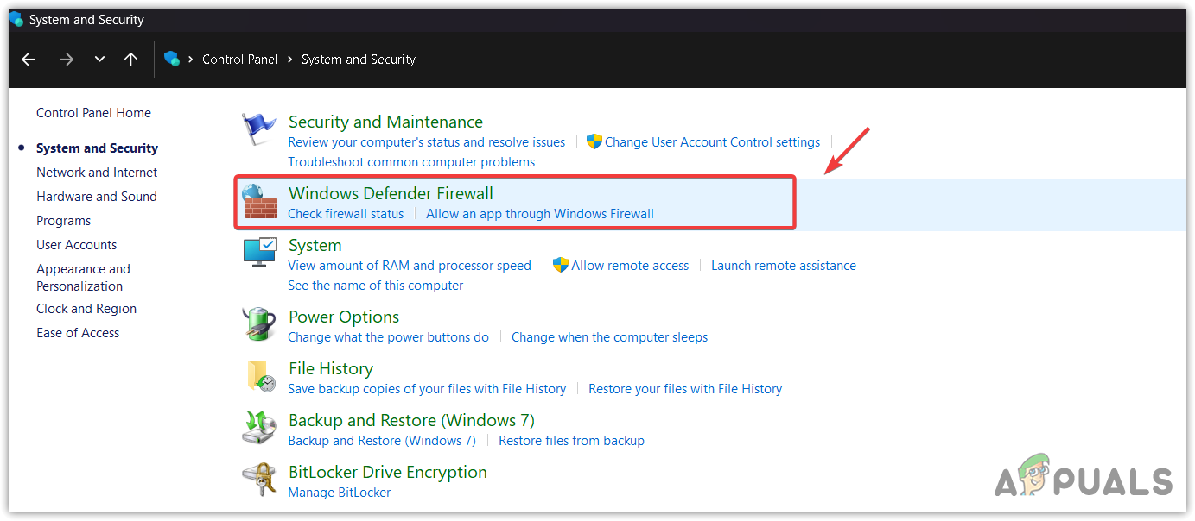
Task: Open Check firewall status link
Action: pyautogui.click(x=346, y=214)
